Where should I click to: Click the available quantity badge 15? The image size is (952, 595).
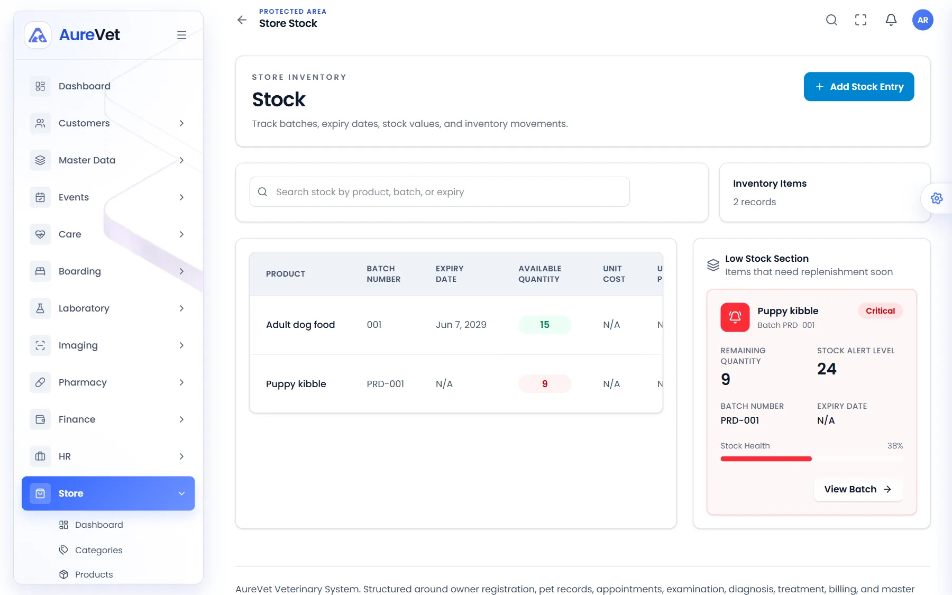tap(545, 325)
